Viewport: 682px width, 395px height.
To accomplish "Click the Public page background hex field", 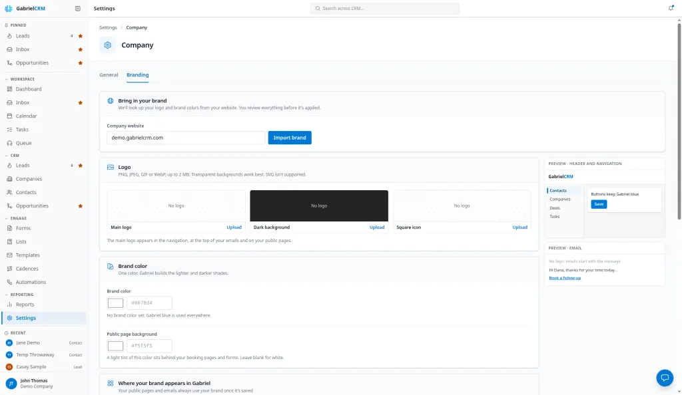I will click(149, 346).
